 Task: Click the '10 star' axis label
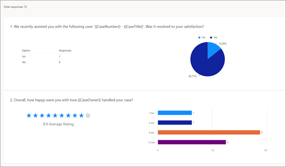(151, 142)
